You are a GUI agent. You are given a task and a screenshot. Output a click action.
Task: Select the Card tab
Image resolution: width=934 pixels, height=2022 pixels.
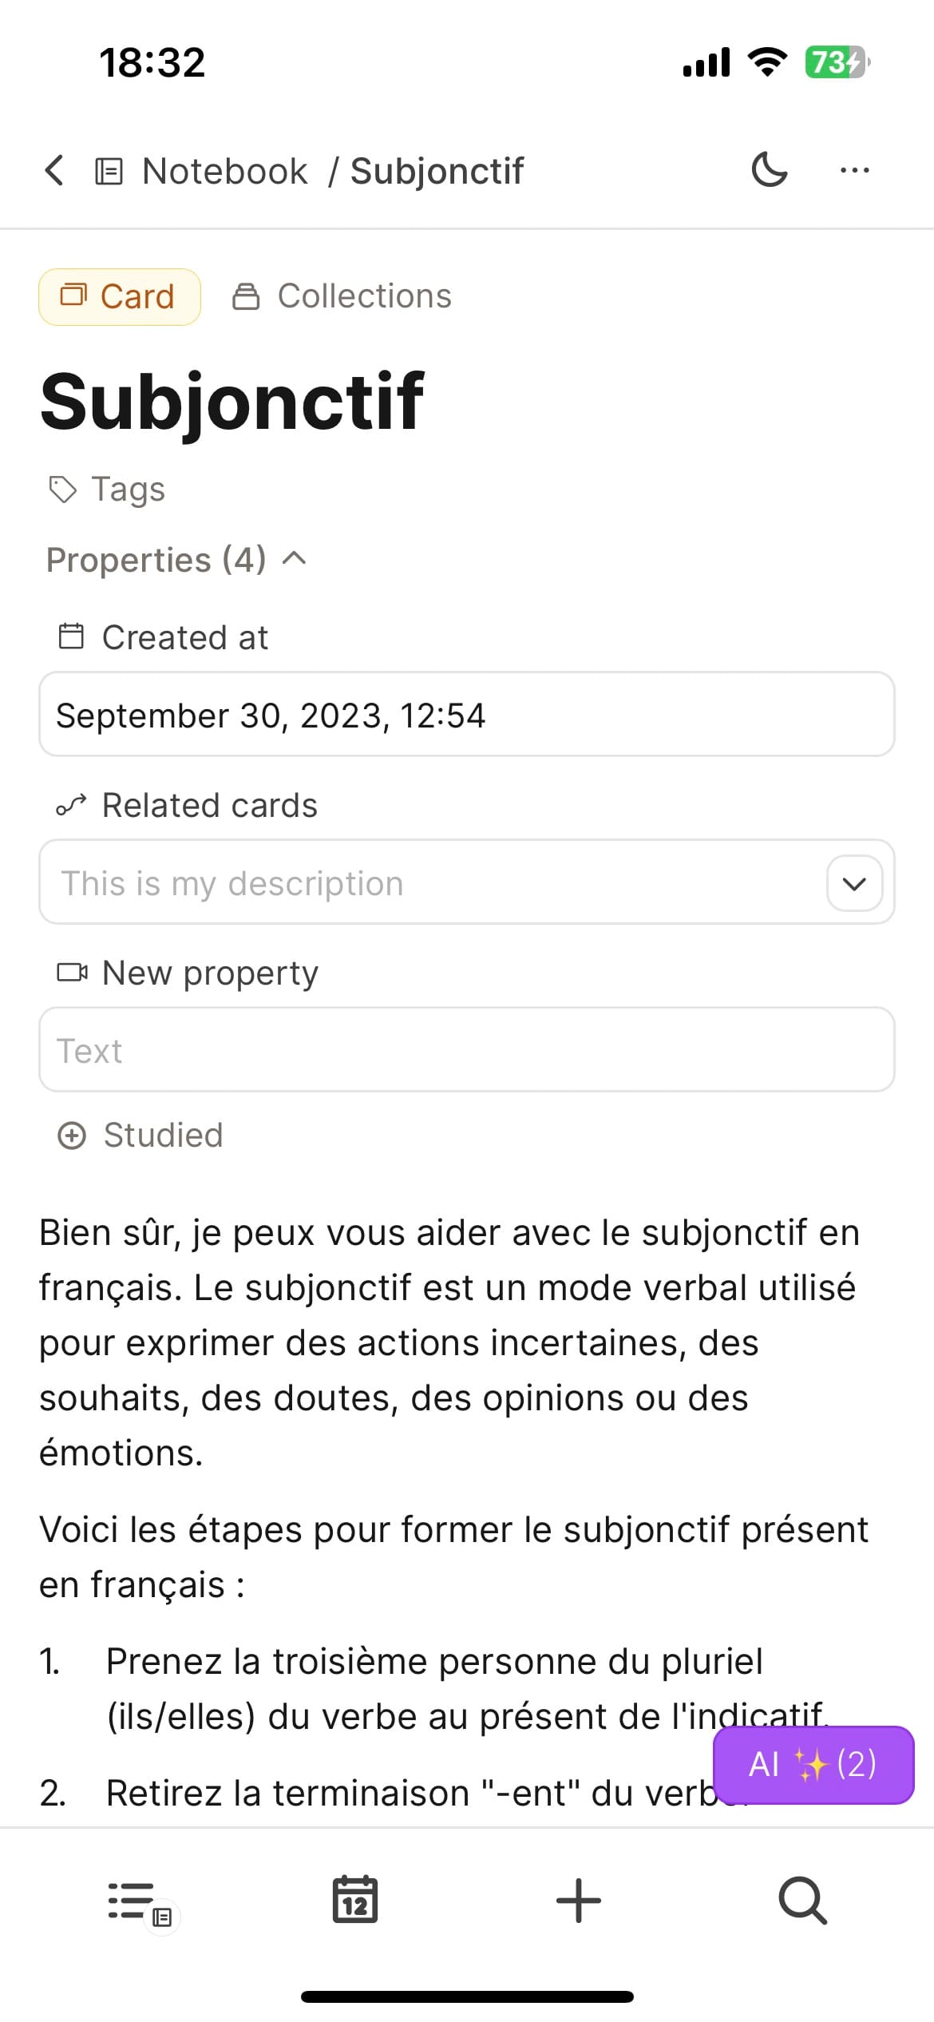pyautogui.click(x=120, y=297)
